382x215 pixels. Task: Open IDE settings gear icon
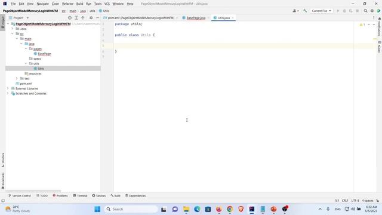372,11
